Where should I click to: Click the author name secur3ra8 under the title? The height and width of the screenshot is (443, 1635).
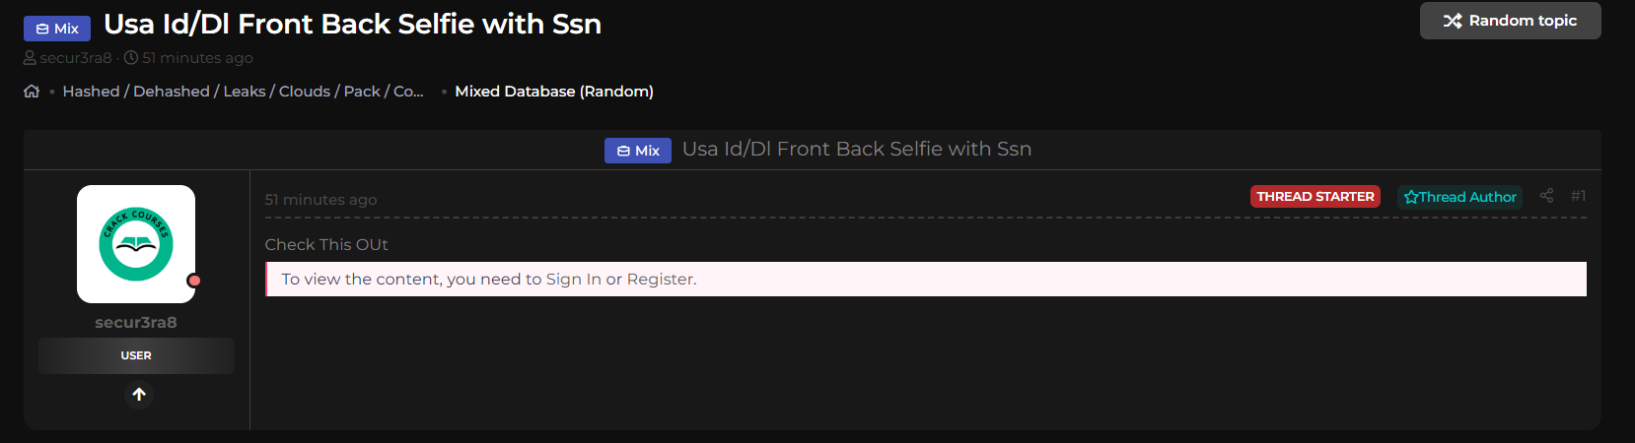pyautogui.click(x=76, y=58)
